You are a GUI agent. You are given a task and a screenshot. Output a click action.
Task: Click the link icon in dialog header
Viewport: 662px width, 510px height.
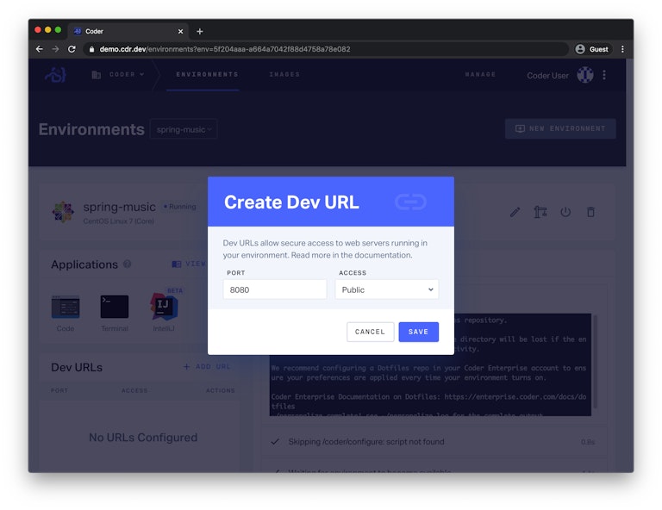[410, 202]
